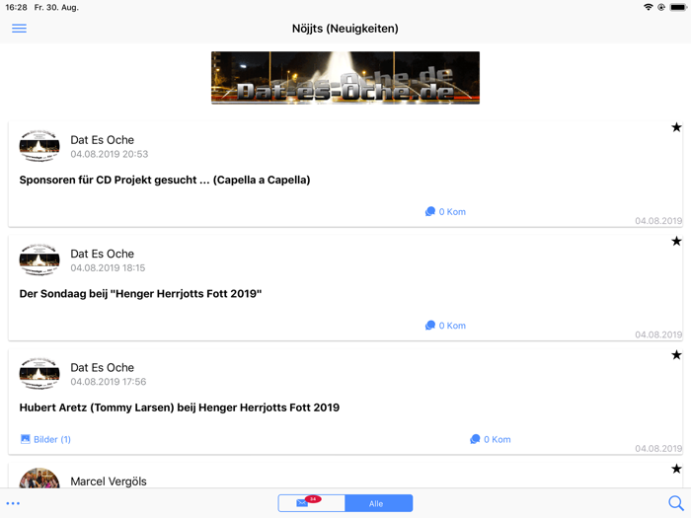This screenshot has width=691, height=518.
Task: Open post "Sponsoren für CD Projekt gesucht"
Action: coord(165,180)
